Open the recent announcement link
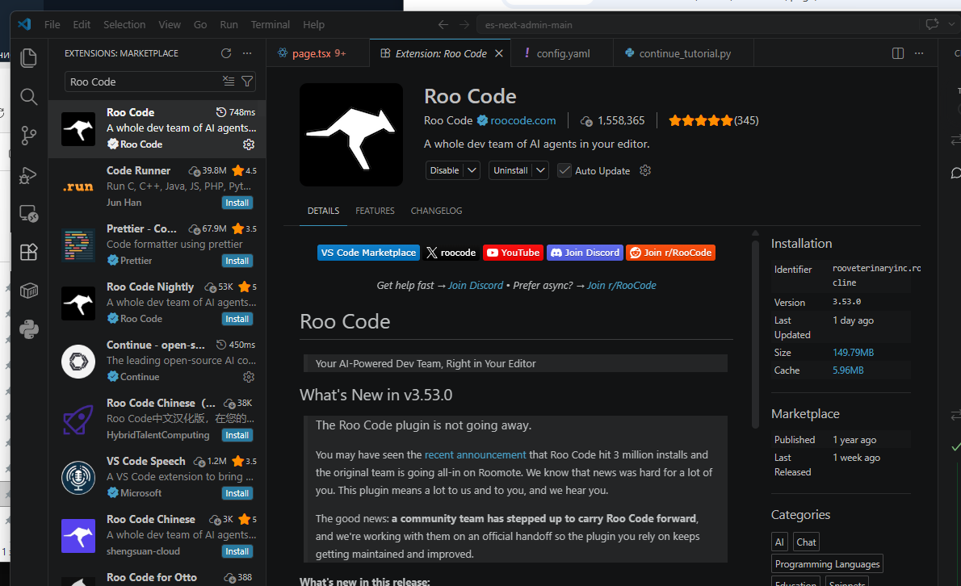 [x=475, y=455]
